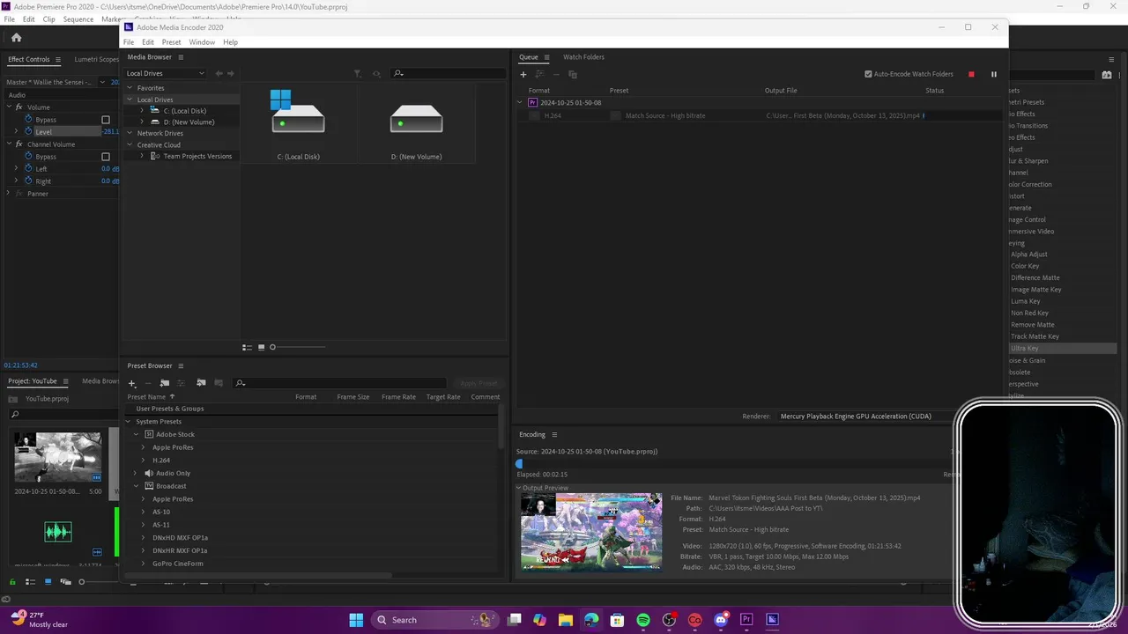
Task: Click the Create New Preset Group icon
Action: (x=165, y=383)
